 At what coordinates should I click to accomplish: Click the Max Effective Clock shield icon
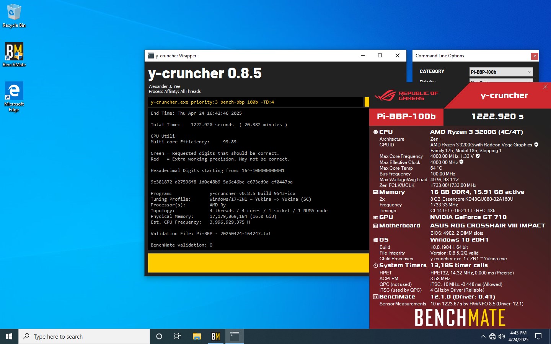pyautogui.click(x=461, y=162)
